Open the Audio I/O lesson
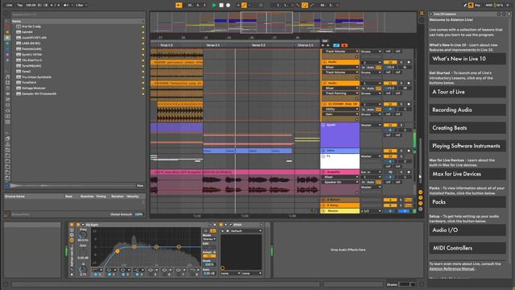 (468, 230)
